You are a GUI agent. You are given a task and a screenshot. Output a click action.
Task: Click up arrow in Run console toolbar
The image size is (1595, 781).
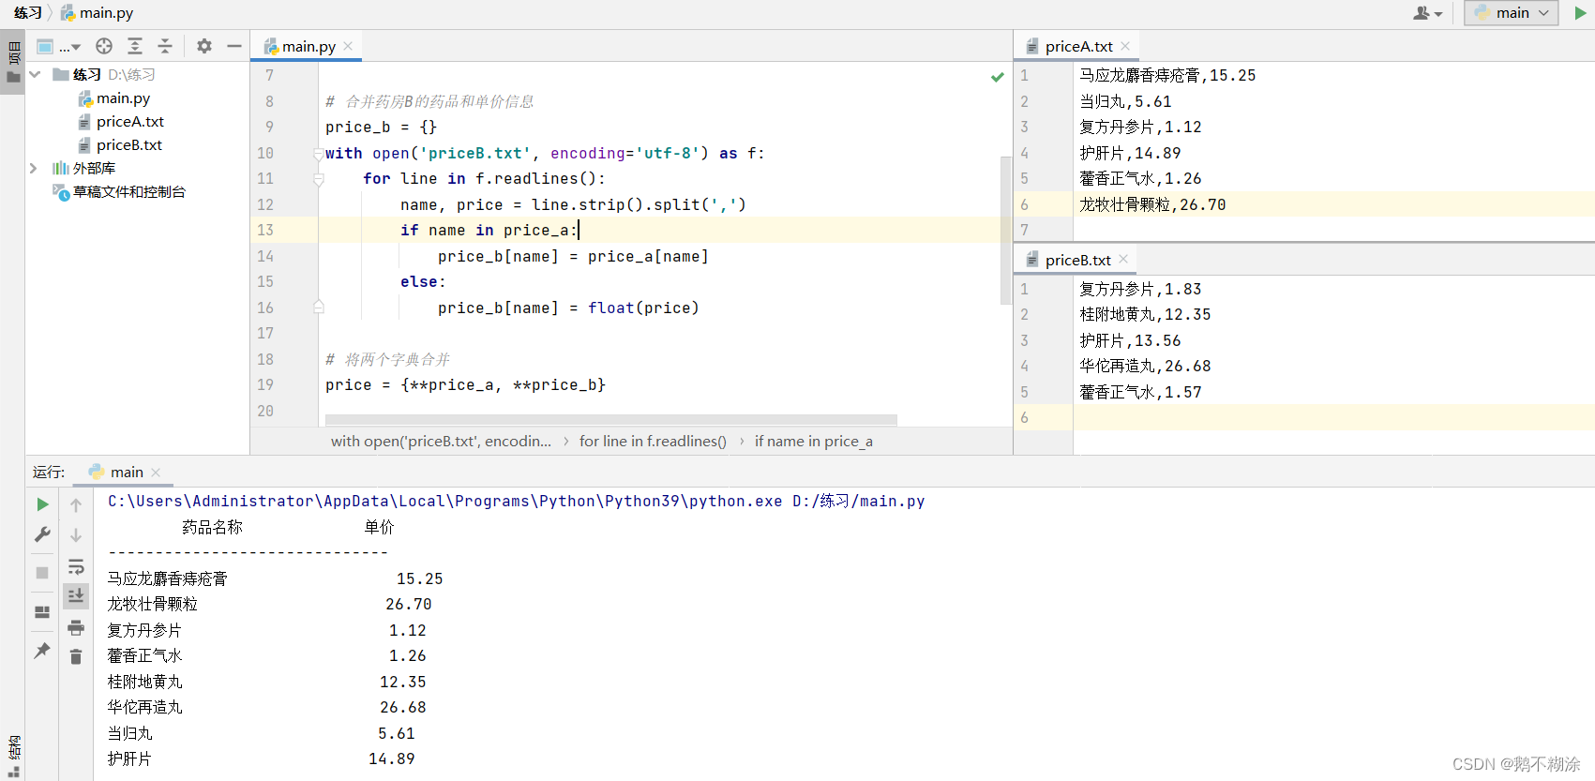[x=76, y=504]
